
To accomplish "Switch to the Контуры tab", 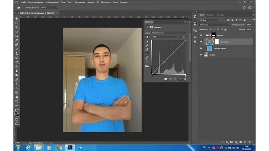I will pos(220,15).
